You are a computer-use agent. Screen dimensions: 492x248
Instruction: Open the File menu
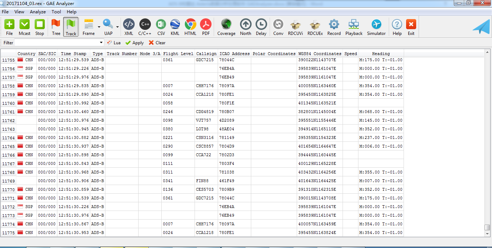point(5,12)
